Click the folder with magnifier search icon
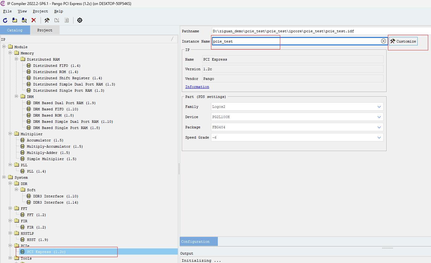431x263 pixels. (x=24, y=20)
